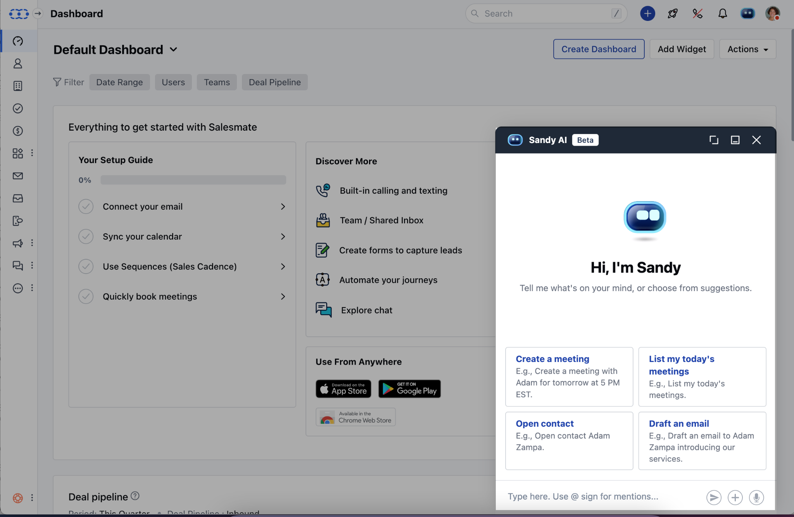Select the Deal Pipeline filter tab
This screenshot has width=794, height=517.
[275, 82]
